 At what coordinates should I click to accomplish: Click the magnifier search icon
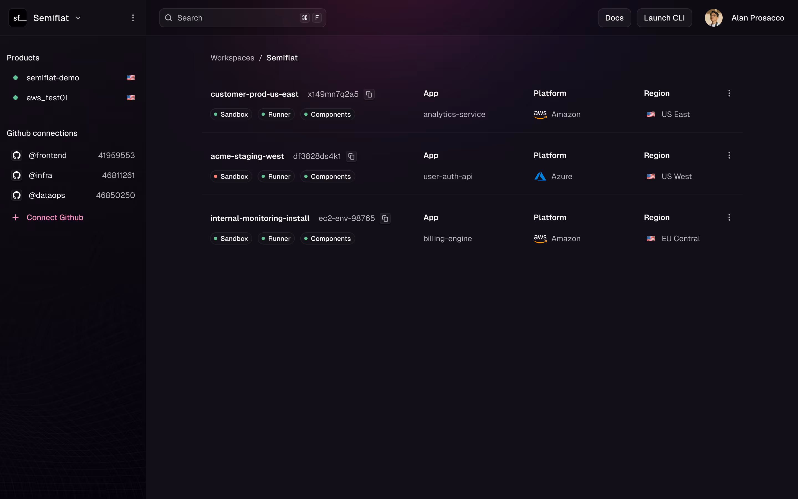click(168, 18)
